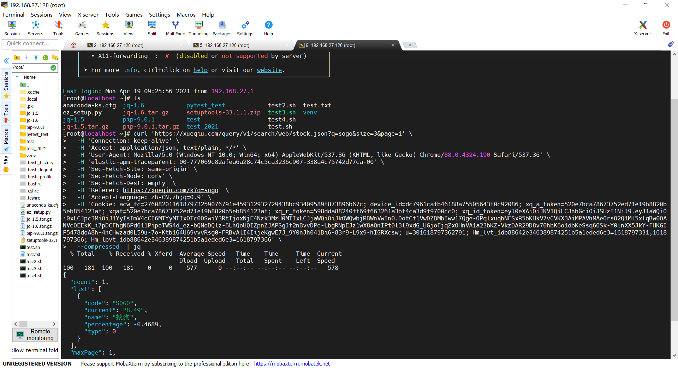The width and height of the screenshot is (678, 368).
Task: Go to the home tab icon
Action: pos(73,45)
